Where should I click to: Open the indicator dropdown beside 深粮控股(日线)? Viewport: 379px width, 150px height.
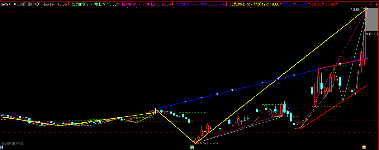click(x=30, y=4)
